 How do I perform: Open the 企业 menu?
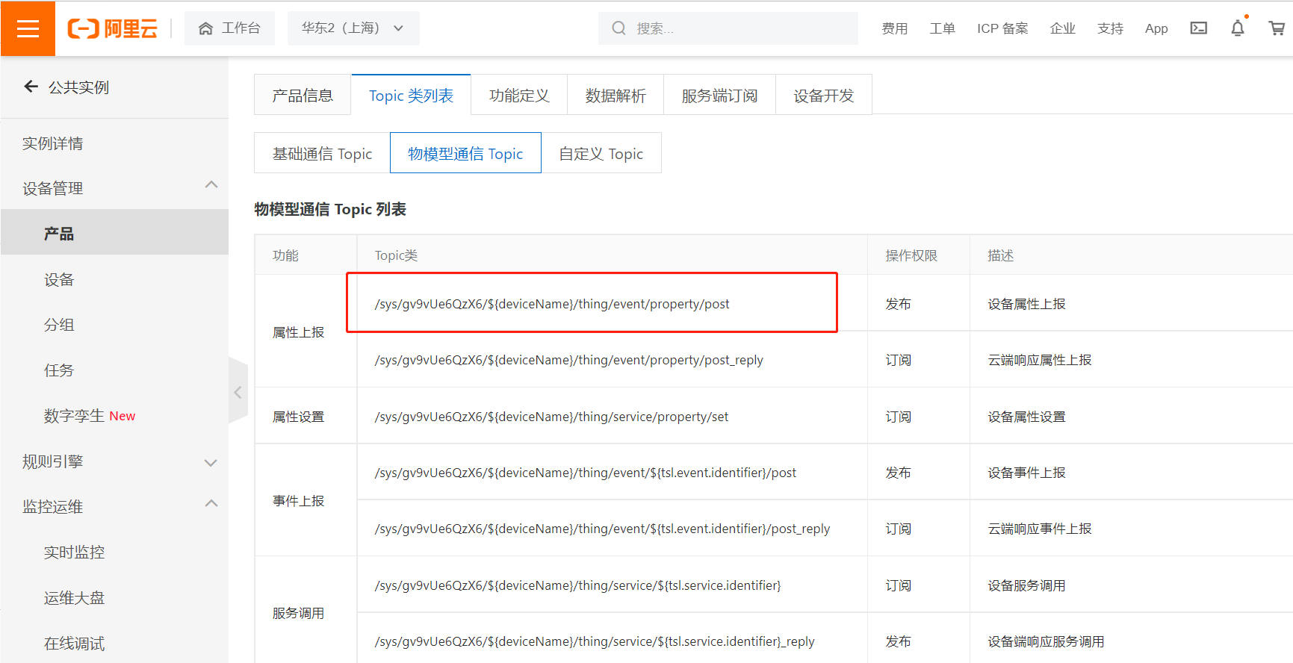pos(1063,28)
